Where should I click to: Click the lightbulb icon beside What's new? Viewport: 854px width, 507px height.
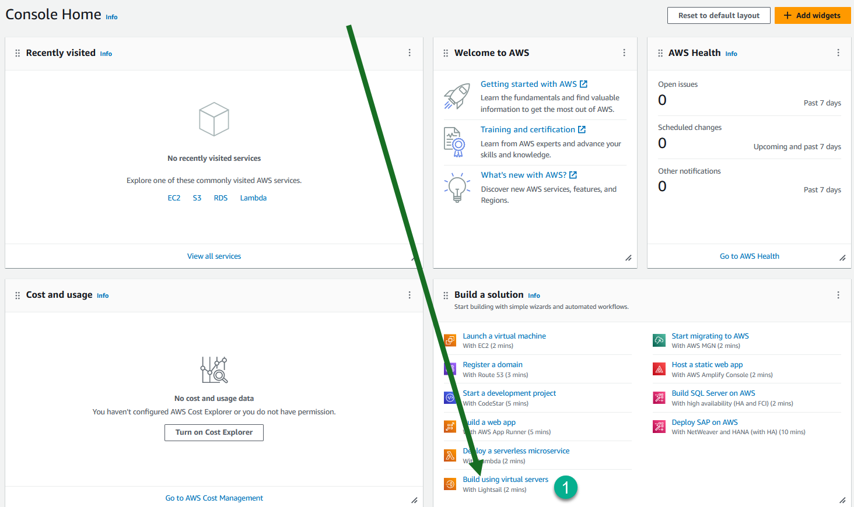tap(457, 187)
